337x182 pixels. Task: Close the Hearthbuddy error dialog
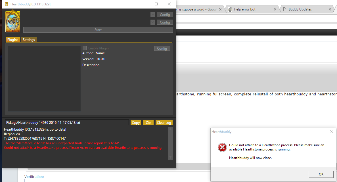coord(332,132)
